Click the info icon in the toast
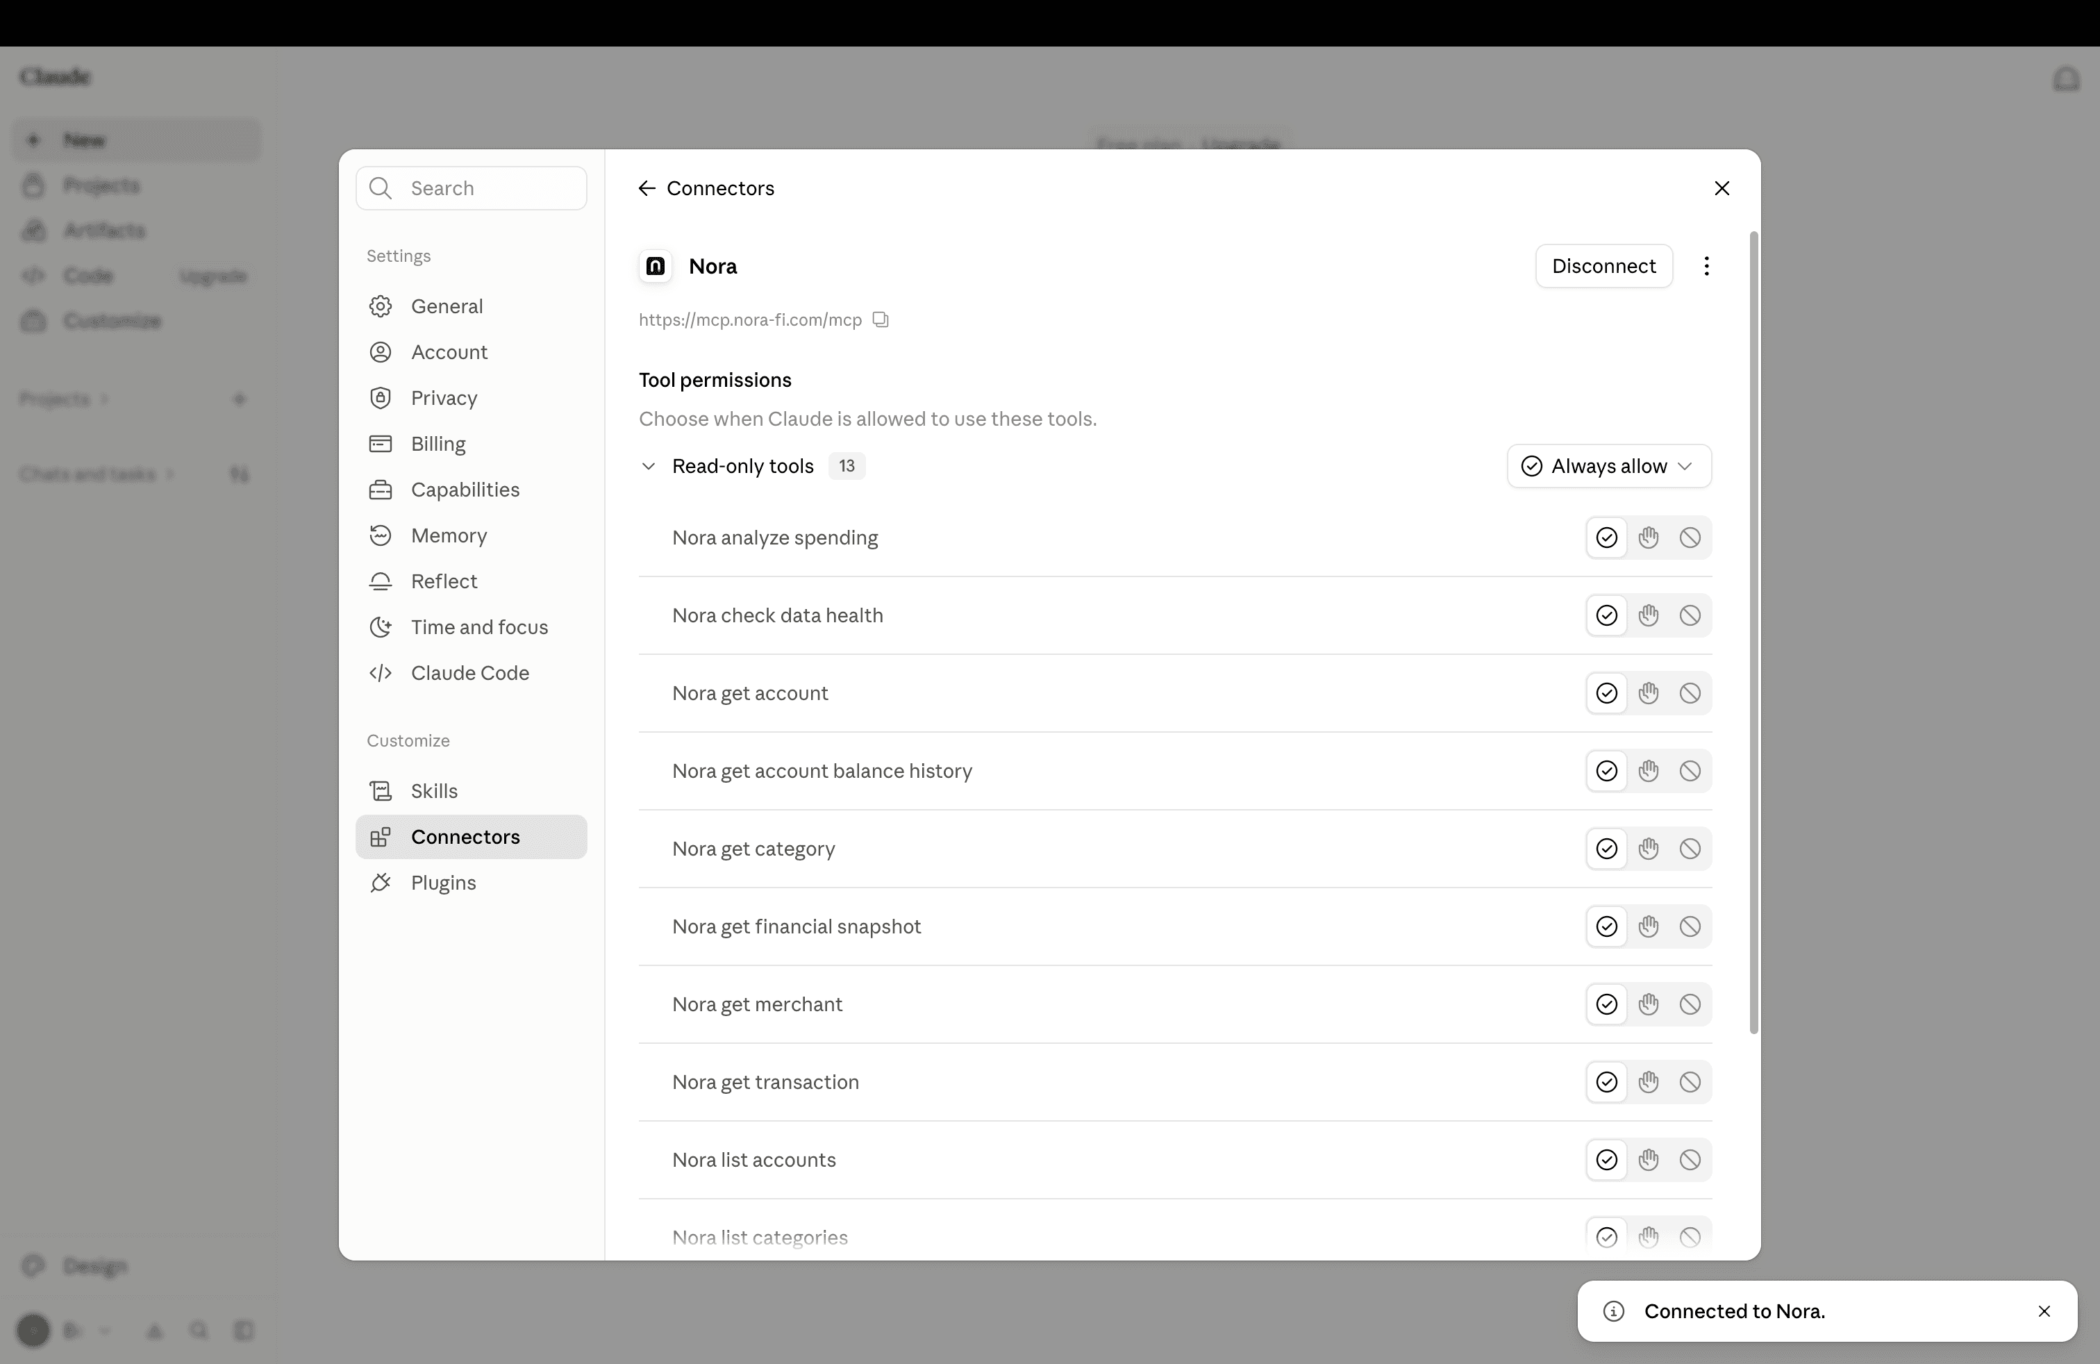The width and height of the screenshot is (2100, 1364). [x=1614, y=1311]
